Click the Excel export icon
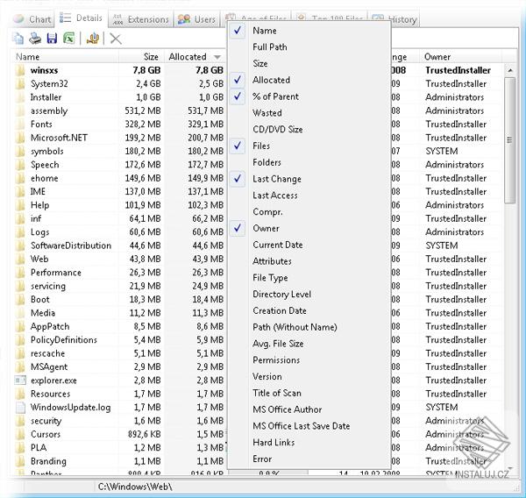526x498 pixels. pos(68,39)
